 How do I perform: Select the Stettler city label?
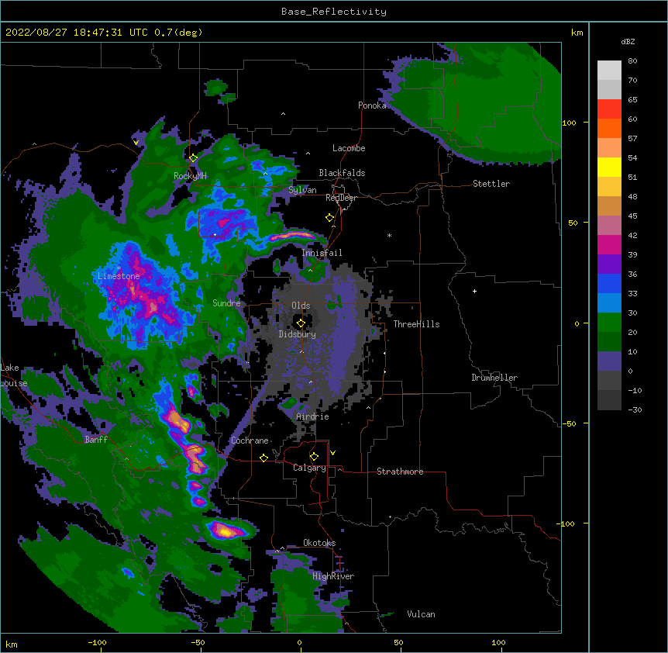pos(491,184)
